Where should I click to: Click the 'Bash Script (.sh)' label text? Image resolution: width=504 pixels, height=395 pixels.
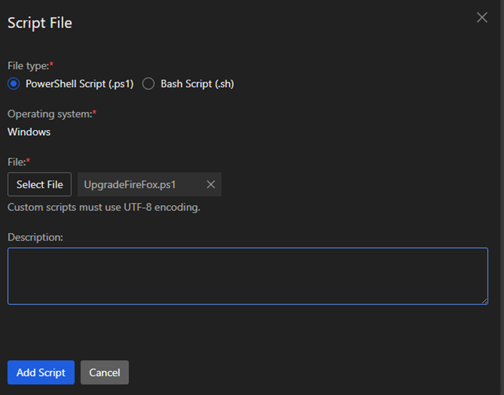click(197, 84)
